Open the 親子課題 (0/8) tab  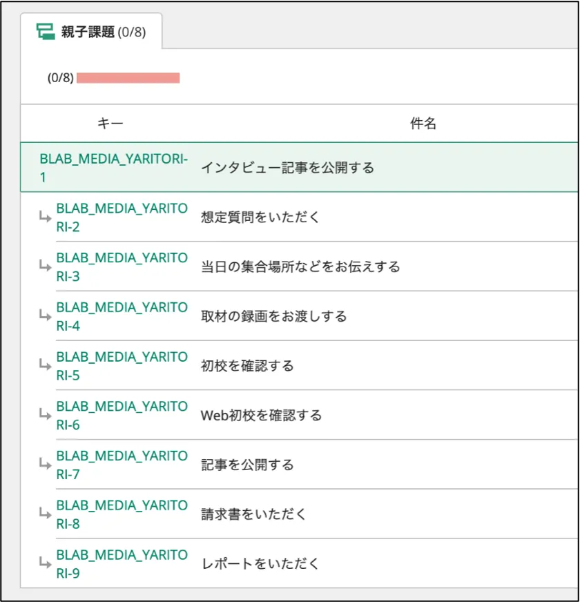pos(91,32)
